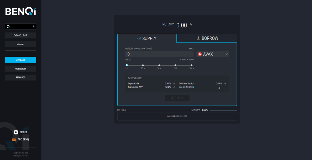
Task: Click the NET APY 0.00 value
Action: pyautogui.click(x=182, y=25)
